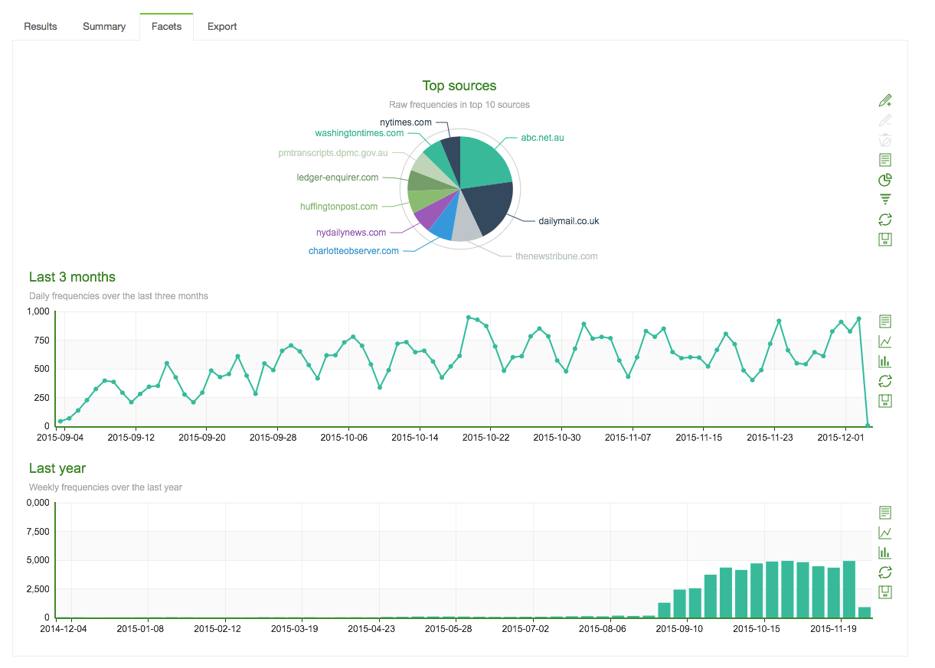Switch Top sources to funnel chart type

pos(885,200)
